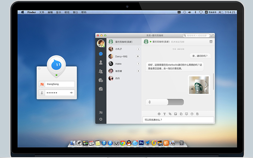Select the screenshot crop tool icon

[x=170, y=114]
